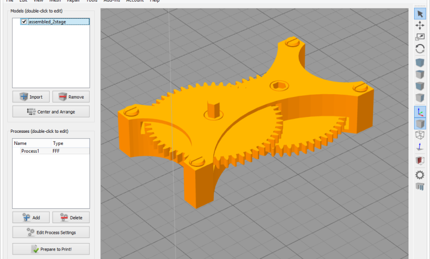Screen dimensions: 430x259
Task: Toggle the coordinate axes display
Action: 420,112
